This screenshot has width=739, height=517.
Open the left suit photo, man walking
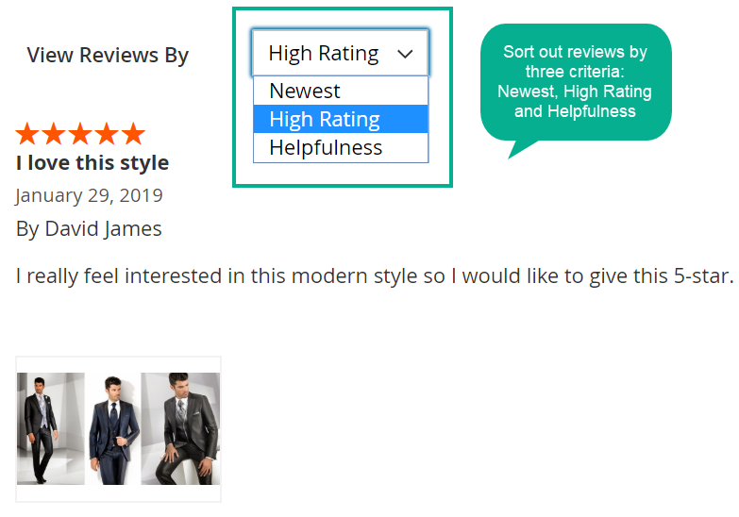(x=51, y=428)
